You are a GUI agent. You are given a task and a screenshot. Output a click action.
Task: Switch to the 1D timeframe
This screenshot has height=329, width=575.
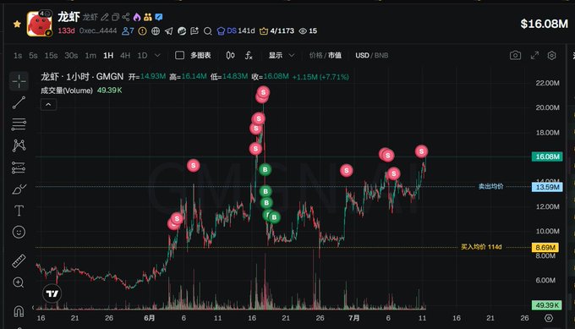142,55
